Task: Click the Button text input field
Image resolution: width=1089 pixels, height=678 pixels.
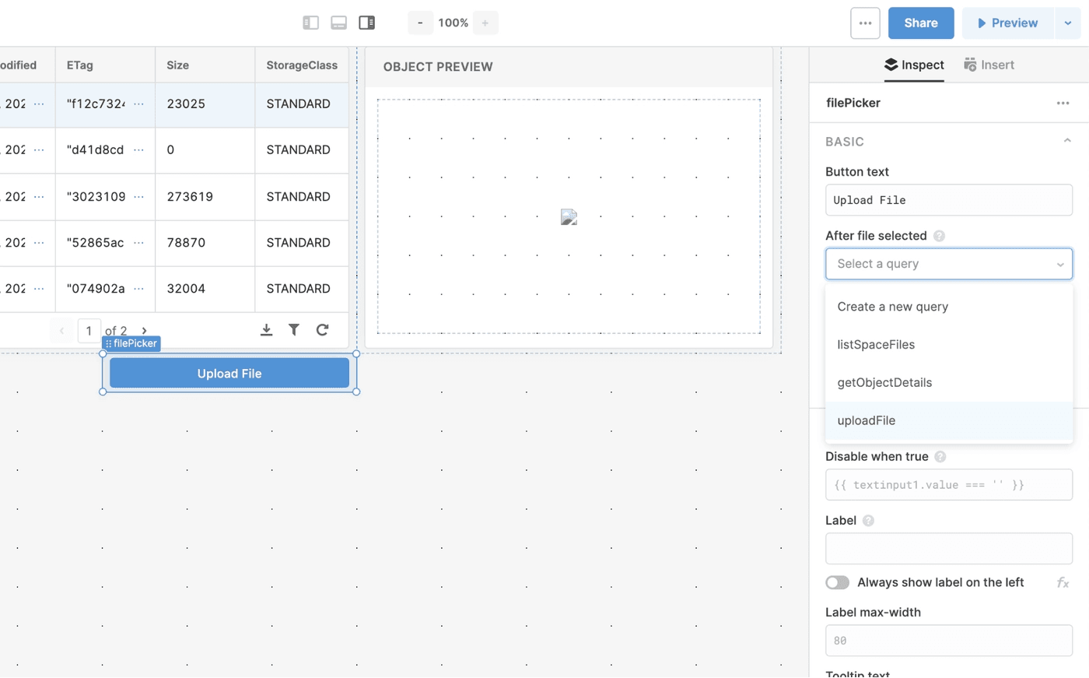Action: pyautogui.click(x=948, y=200)
